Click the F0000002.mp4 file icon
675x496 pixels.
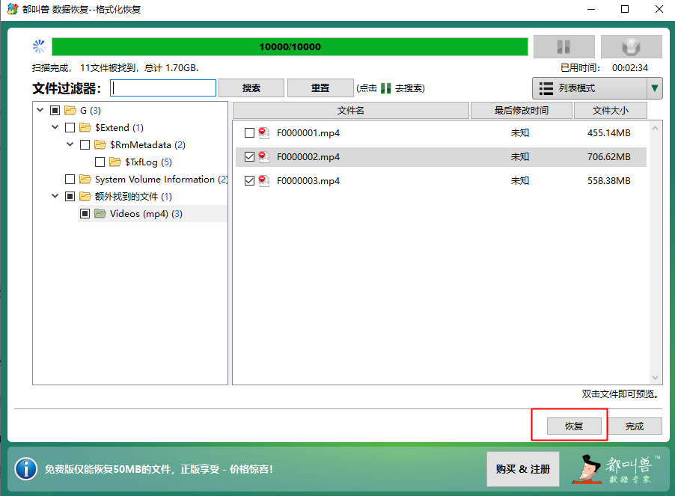264,157
